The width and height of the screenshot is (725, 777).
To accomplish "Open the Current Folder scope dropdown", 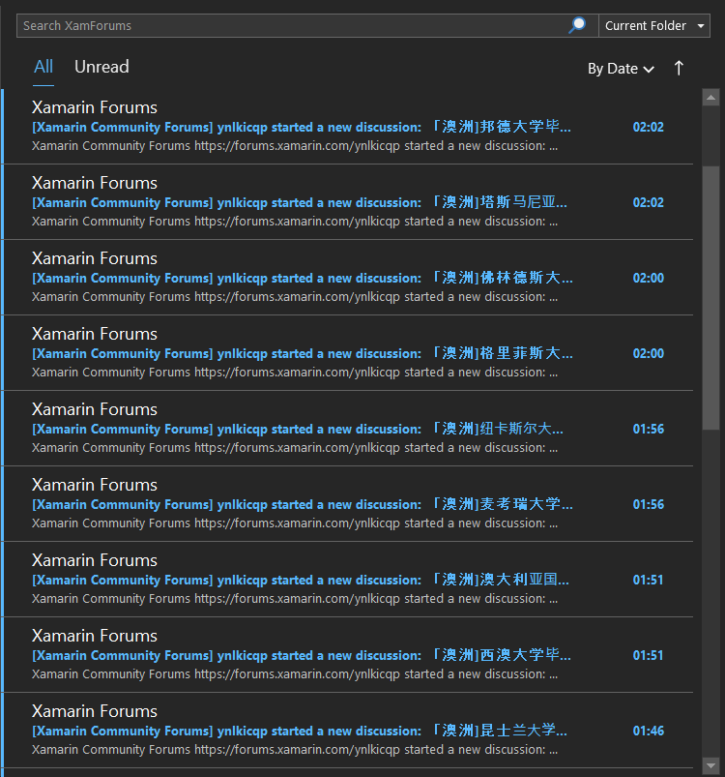I will (x=654, y=26).
